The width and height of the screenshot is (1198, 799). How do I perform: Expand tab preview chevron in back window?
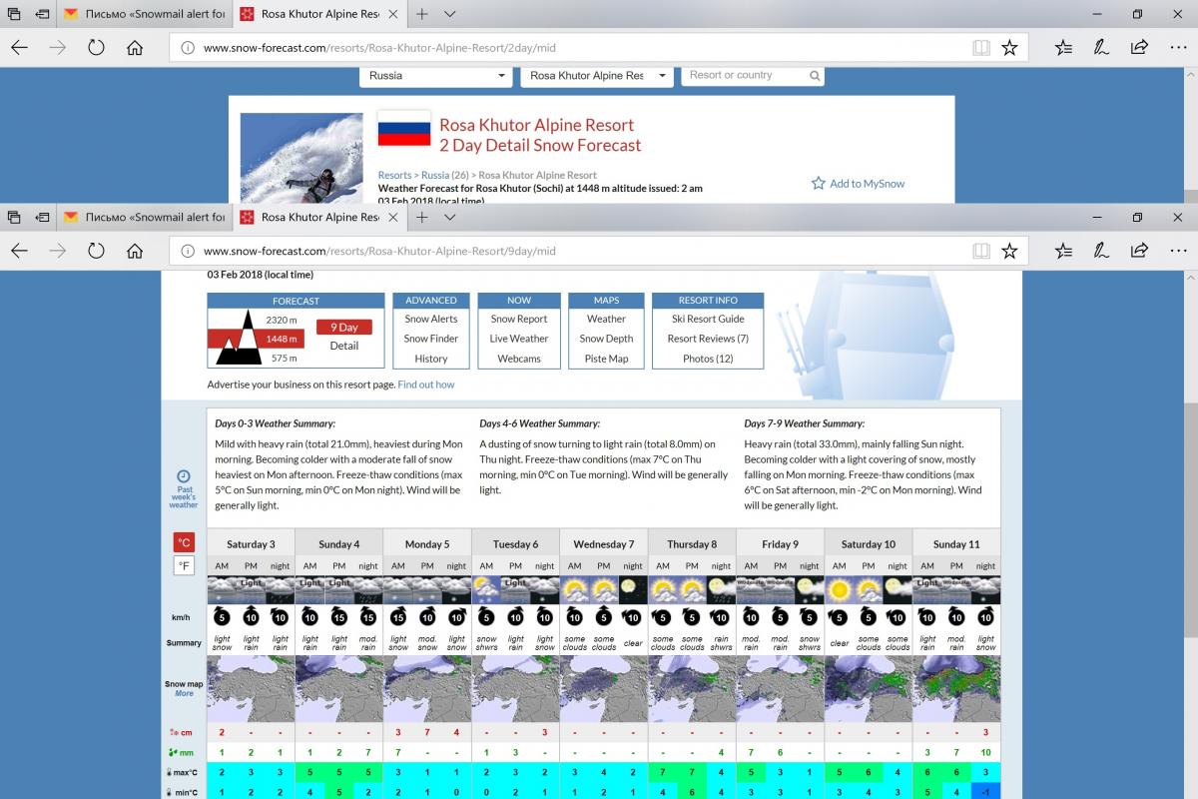click(x=450, y=14)
